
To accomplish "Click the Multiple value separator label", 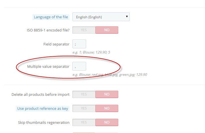I will (48, 66).
